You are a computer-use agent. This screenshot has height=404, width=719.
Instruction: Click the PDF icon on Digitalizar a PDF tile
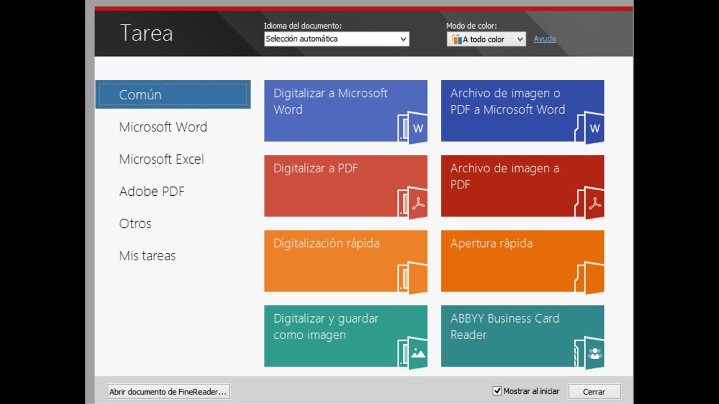click(x=413, y=203)
